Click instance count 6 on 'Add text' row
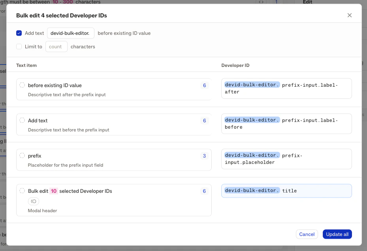 tap(204, 121)
